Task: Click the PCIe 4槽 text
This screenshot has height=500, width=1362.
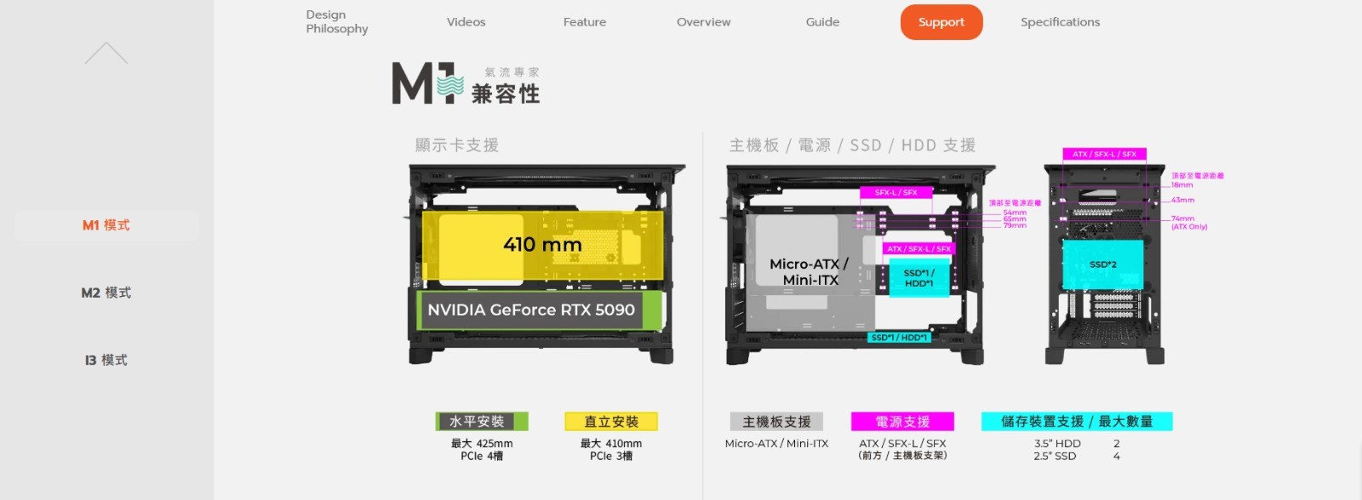Action: 482,457
